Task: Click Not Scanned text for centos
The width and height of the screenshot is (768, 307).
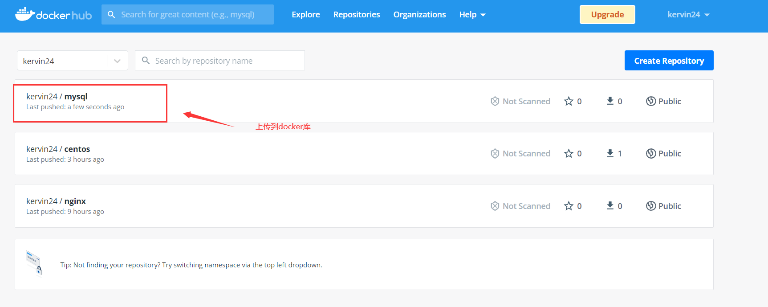Action: pyautogui.click(x=526, y=153)
